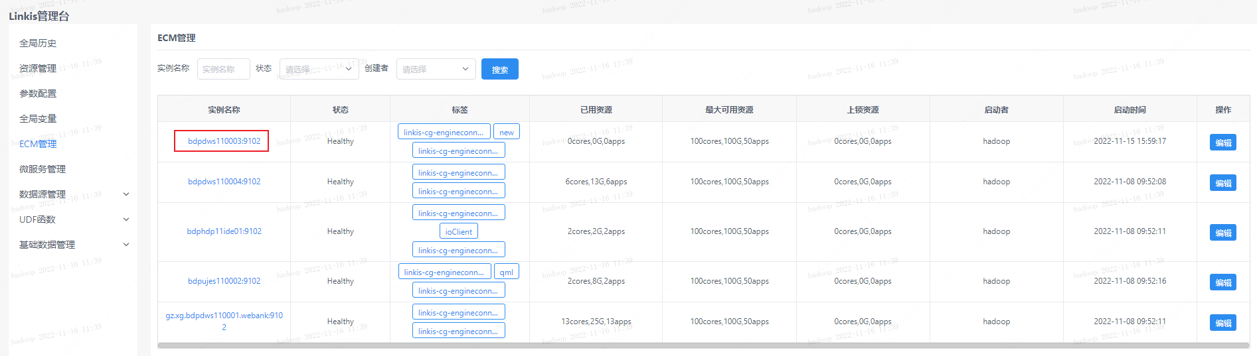Open the creator filter dropdown
Screen dimensions: 1257x356
coord(436,69)
